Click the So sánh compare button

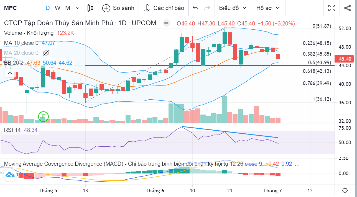(118, 8)
